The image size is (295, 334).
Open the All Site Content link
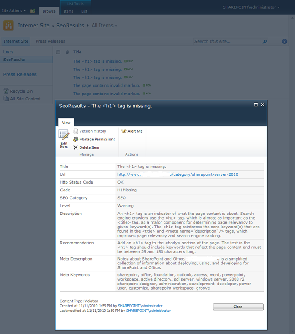point(25,99)
